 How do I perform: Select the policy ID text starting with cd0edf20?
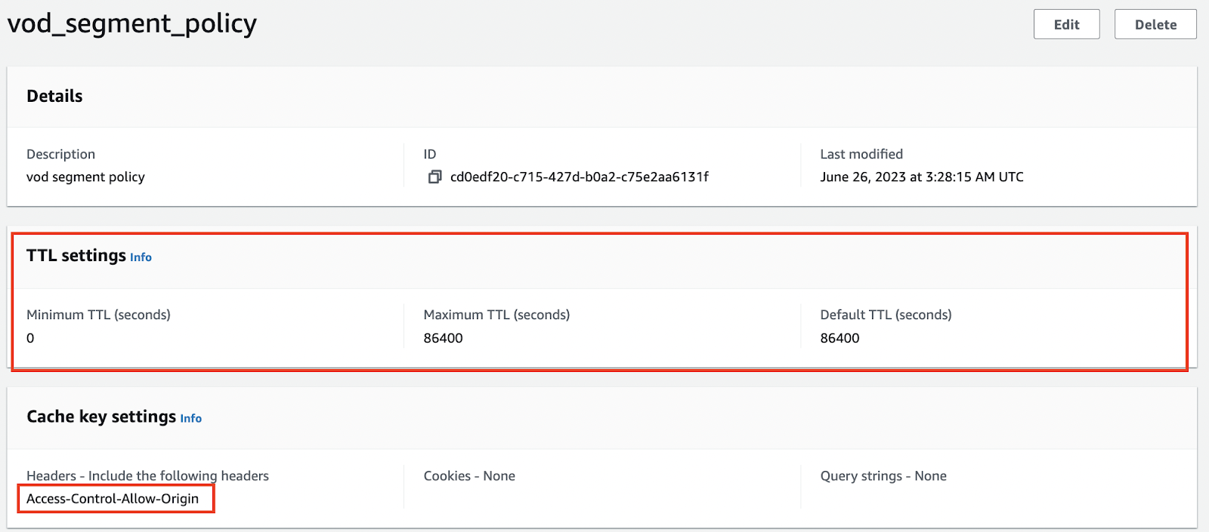[579, 177]
